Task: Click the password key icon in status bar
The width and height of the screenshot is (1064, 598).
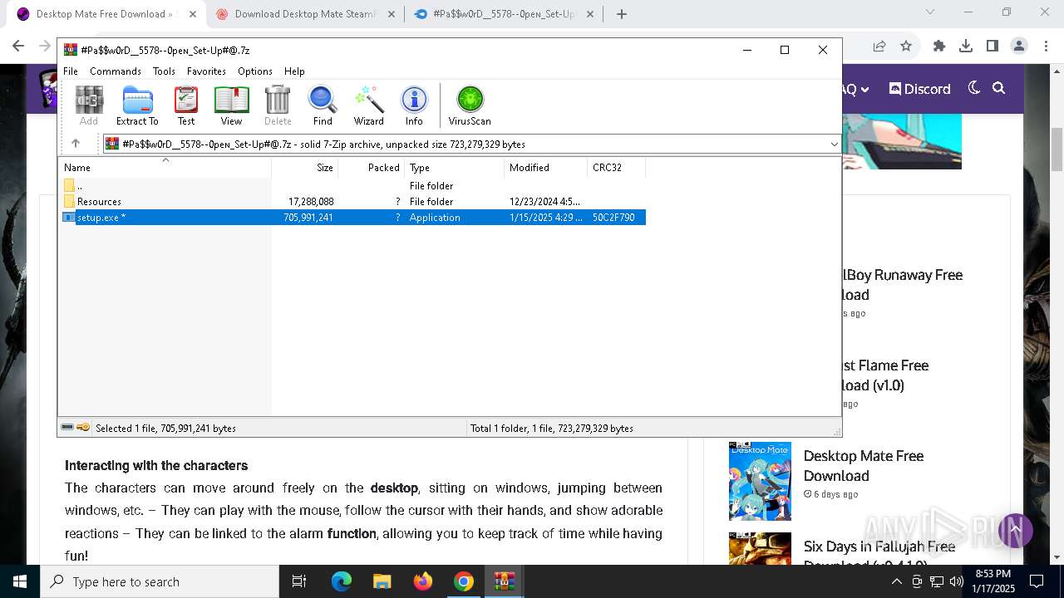Action: tap(83, 428)
